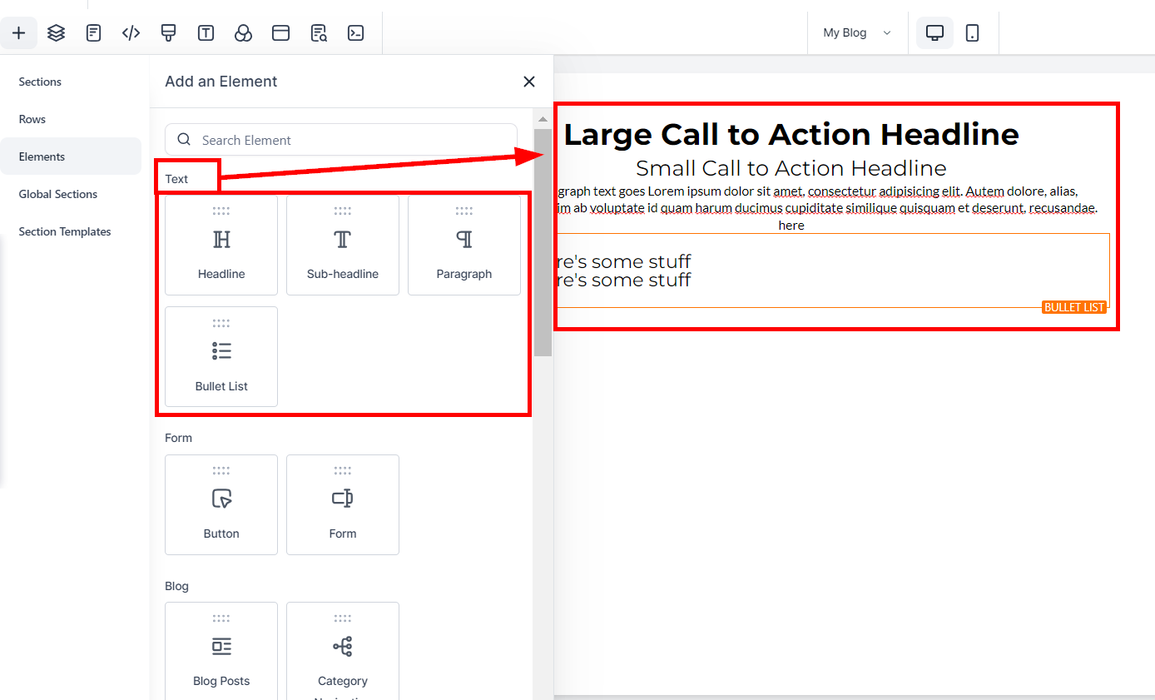
Task: Select the Blog Posts element tile
Action: coord(221,652)
